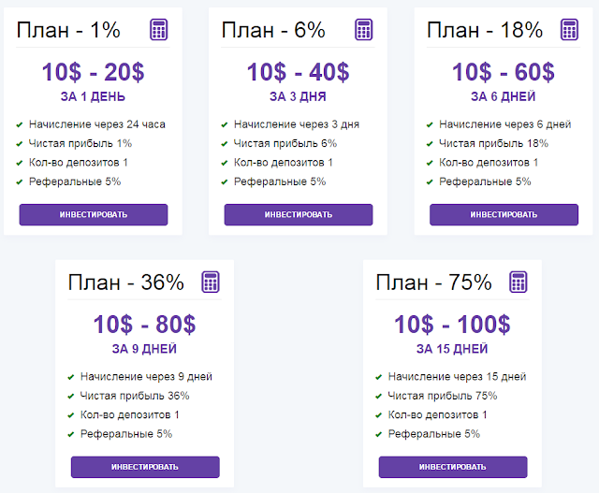This screenshot has height=493, width=599.
Task: Click the 'План - 36%' title
Action: [126, 283]
